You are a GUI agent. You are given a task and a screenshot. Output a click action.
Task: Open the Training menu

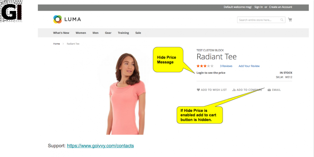tap(123, 33)
